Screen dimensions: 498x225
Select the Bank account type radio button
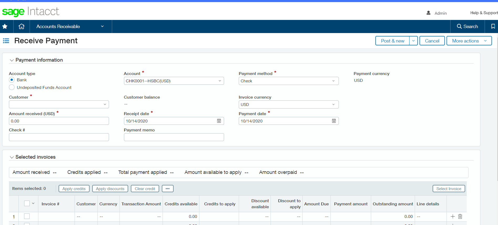click(12, 80)
